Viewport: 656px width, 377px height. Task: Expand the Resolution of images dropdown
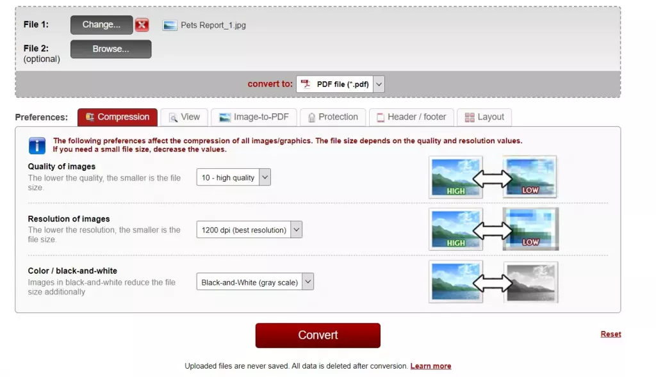pyautogui.click(x=249, y=230)
